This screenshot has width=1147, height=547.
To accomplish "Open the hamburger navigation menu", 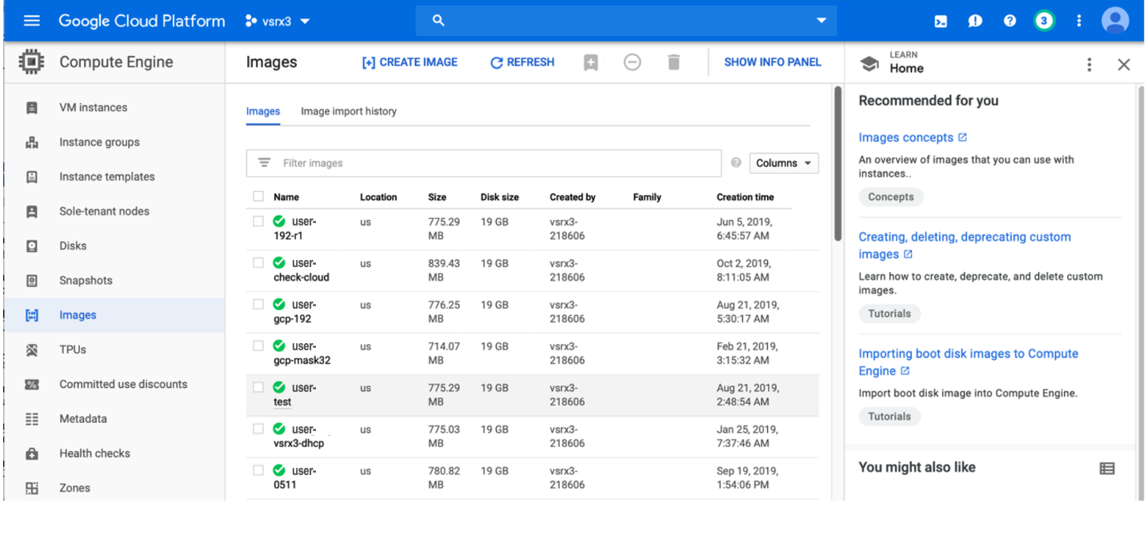I will 32,21.
